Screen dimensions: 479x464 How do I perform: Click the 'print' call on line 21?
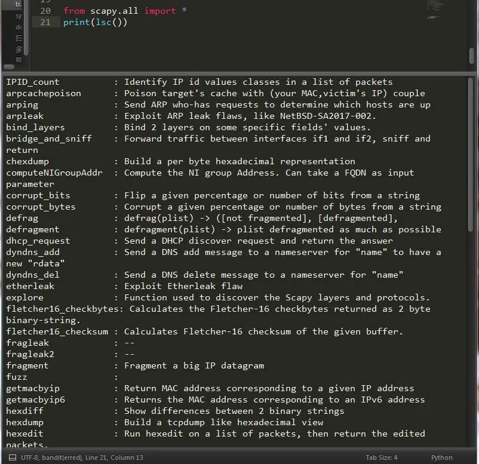pyautogui.click(x=76, y=22)
